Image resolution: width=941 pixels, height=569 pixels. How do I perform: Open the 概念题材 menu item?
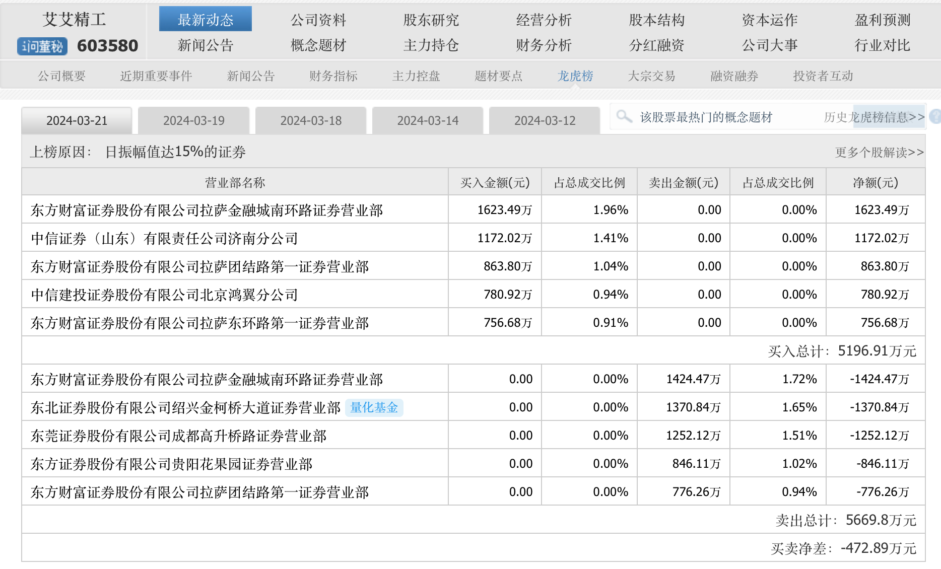pos(318,45)
